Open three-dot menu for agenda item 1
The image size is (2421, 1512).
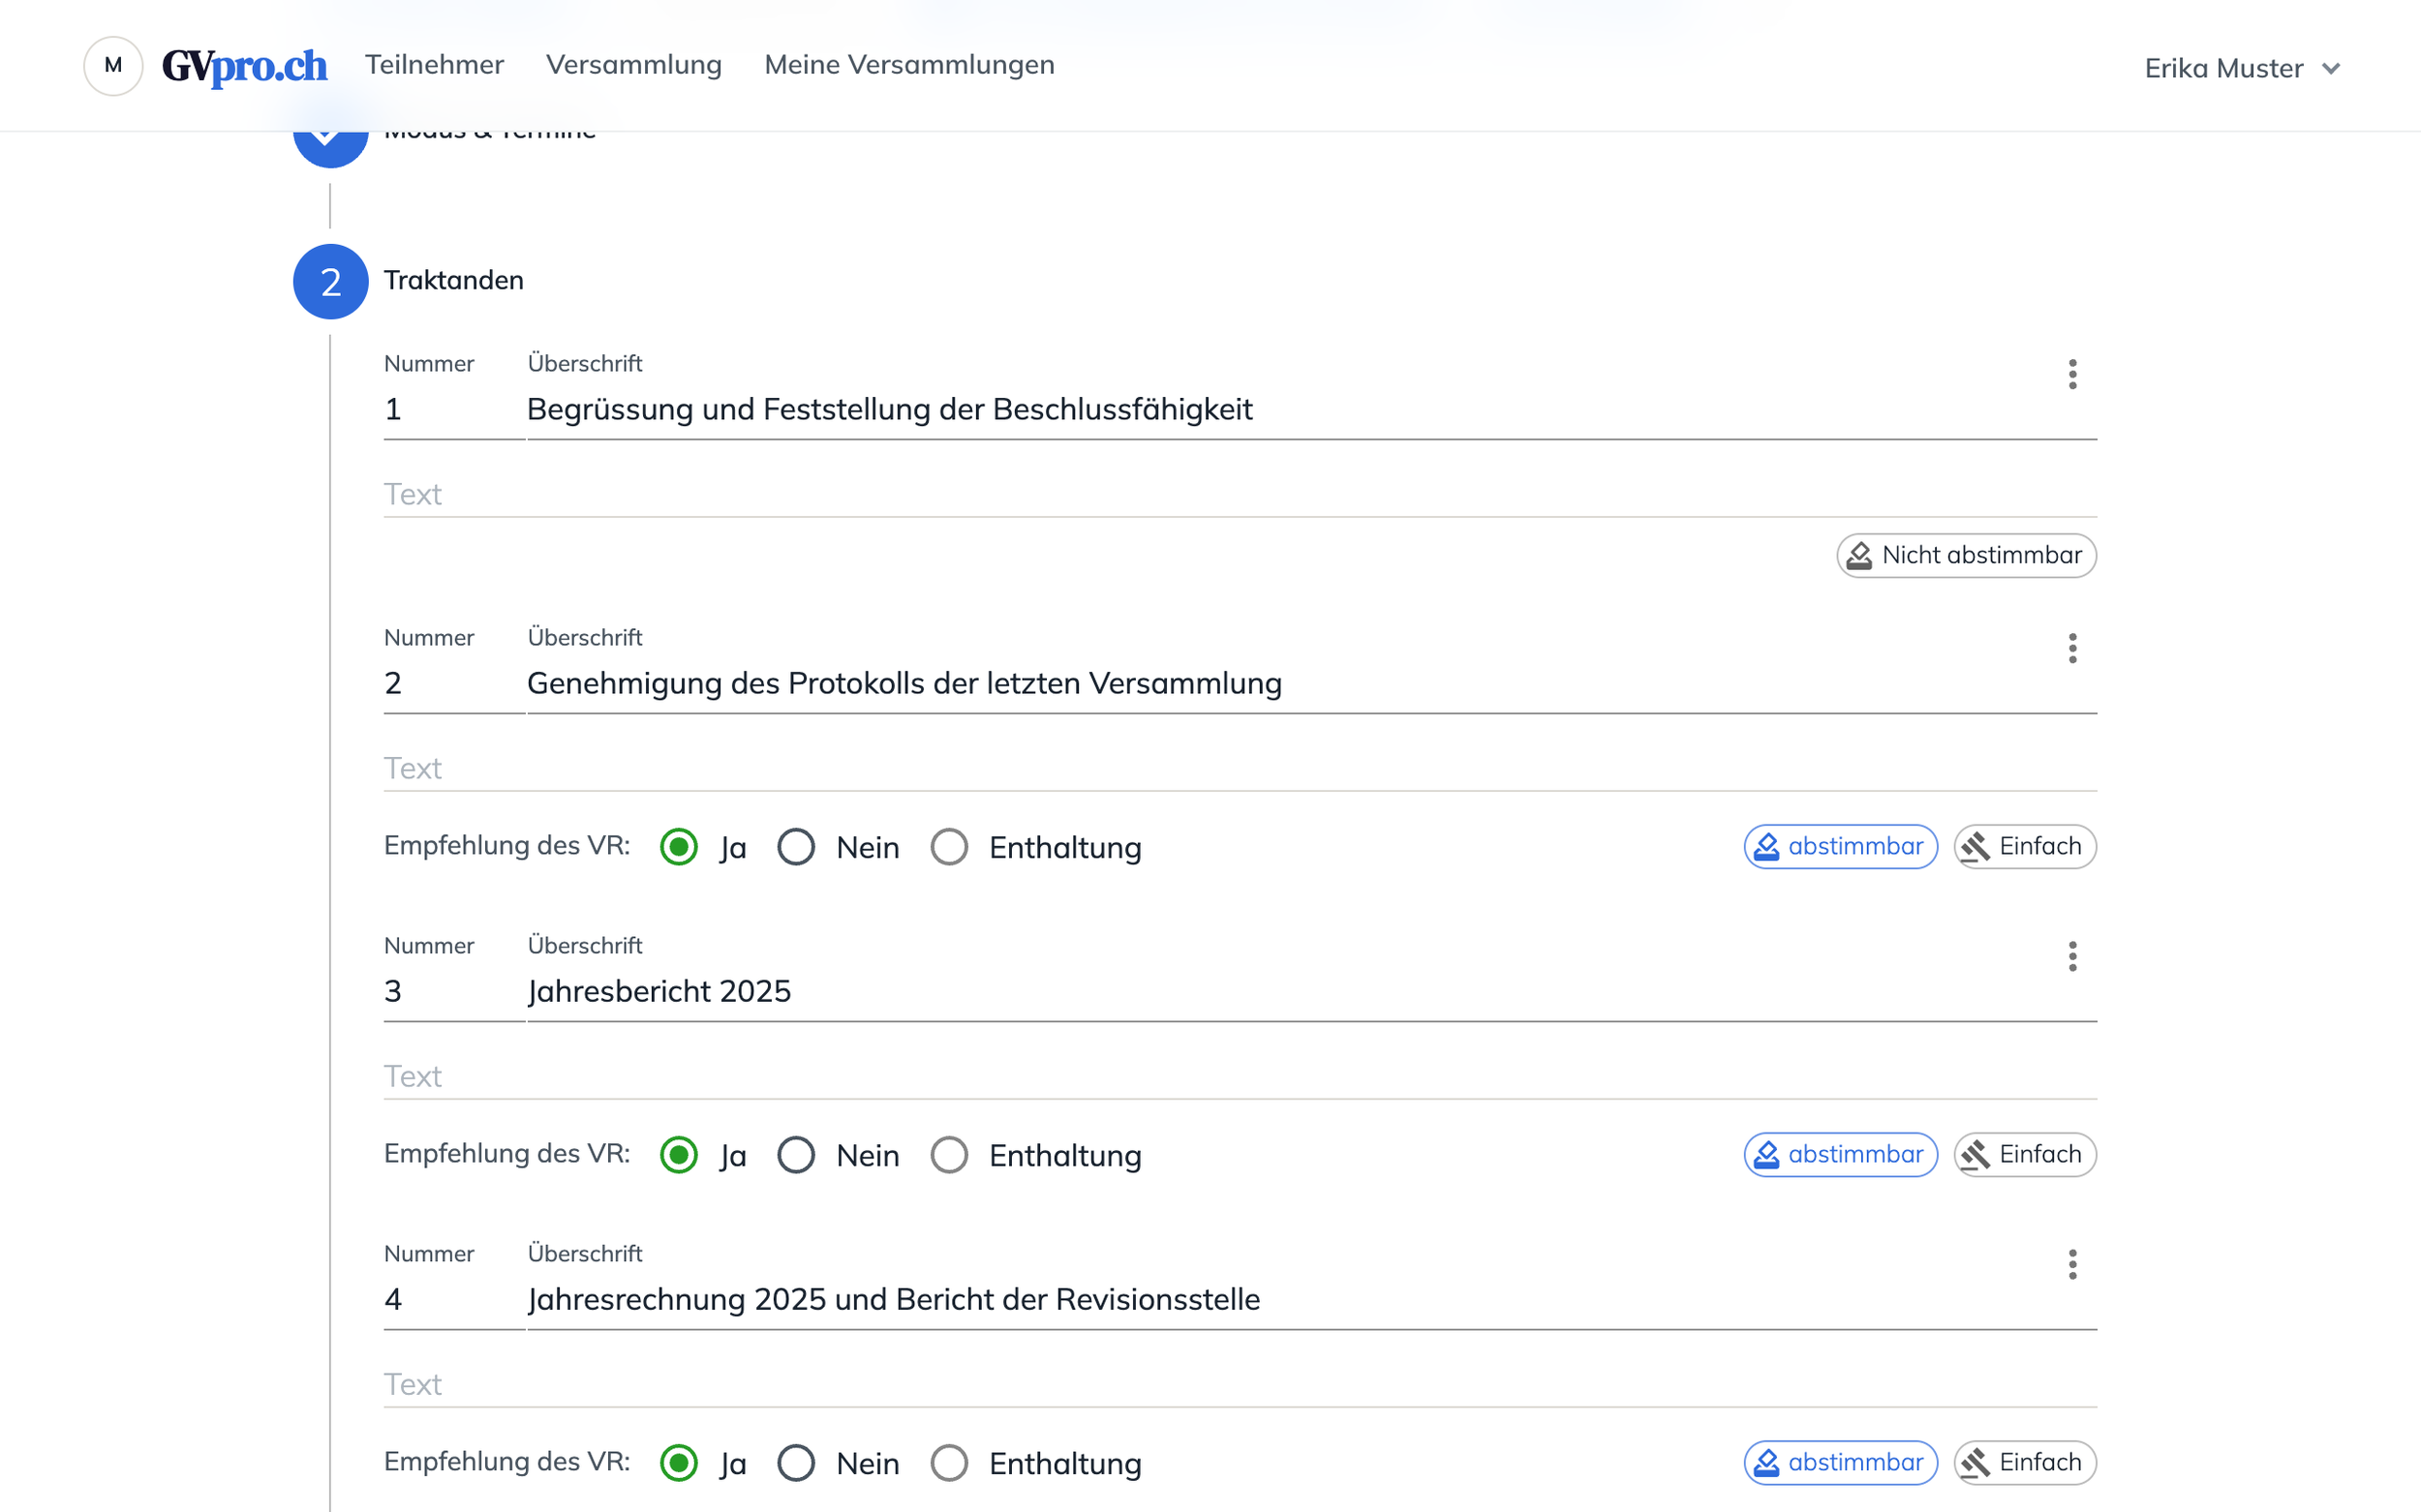coord(2071,374)
